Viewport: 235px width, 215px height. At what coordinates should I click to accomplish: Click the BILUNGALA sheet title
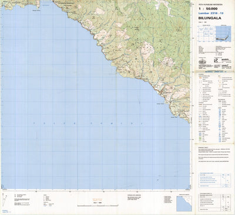point(210,18)
